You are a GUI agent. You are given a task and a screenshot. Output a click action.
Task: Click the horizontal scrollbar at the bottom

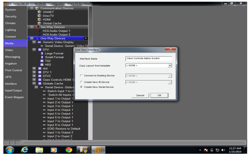134,142
